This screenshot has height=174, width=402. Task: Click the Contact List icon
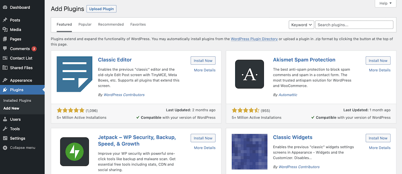pyautogui.click(x=5, y=58)
